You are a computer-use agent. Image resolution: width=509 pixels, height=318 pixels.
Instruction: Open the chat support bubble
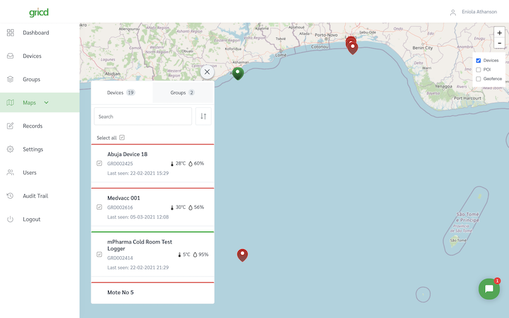[489, 289]
